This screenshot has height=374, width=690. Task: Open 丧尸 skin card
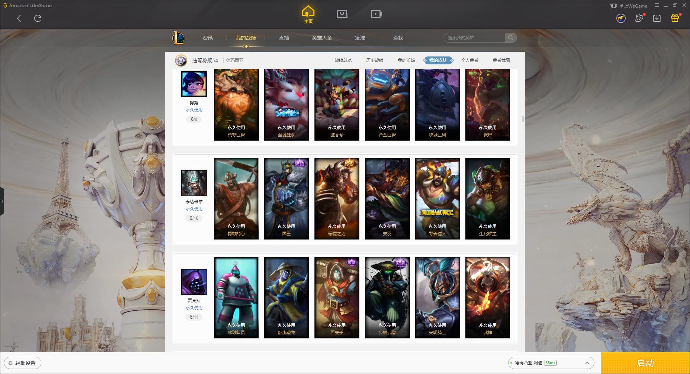(x=488, y=105)
